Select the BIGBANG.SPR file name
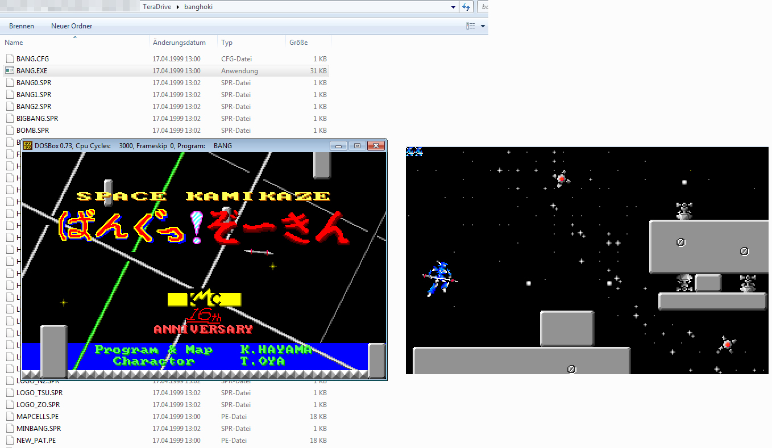772x448 pixels. [x=37, y=119]
